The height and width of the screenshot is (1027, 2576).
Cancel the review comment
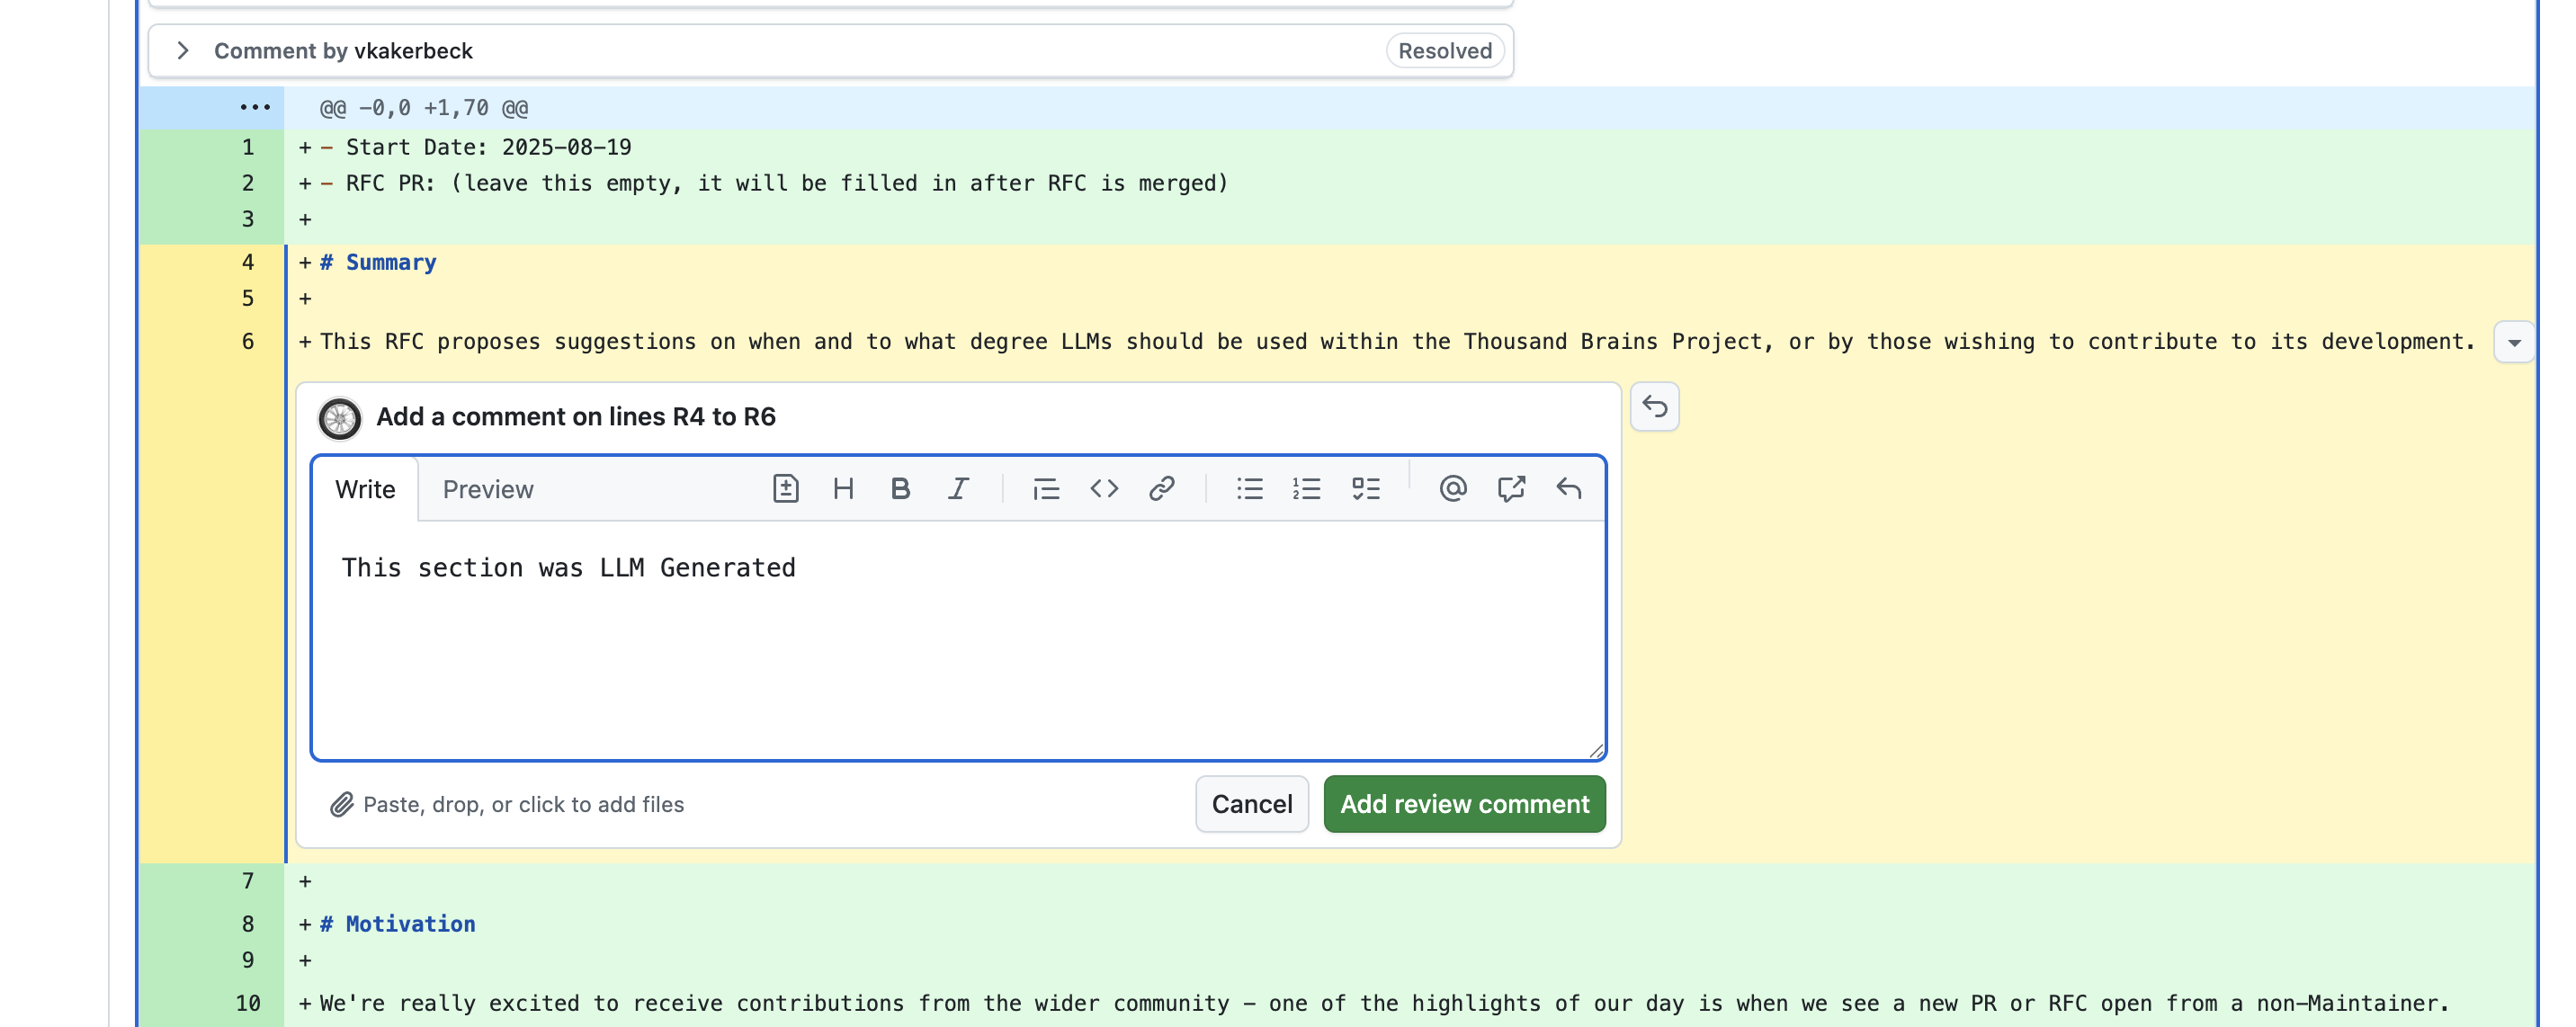[1251, 804]
